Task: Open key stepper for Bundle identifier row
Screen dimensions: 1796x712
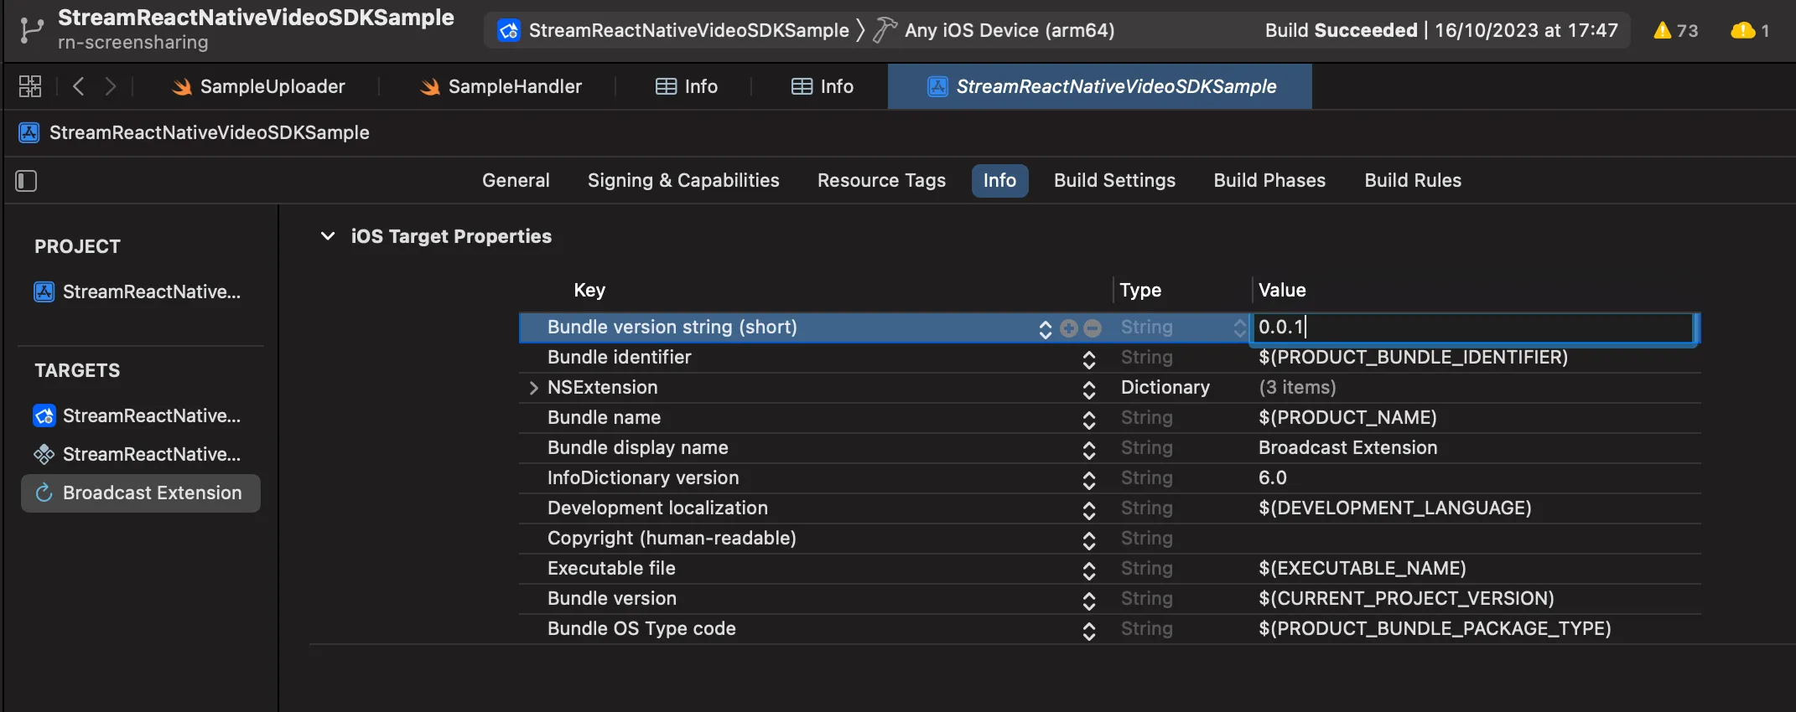Action: (1088, 359)
